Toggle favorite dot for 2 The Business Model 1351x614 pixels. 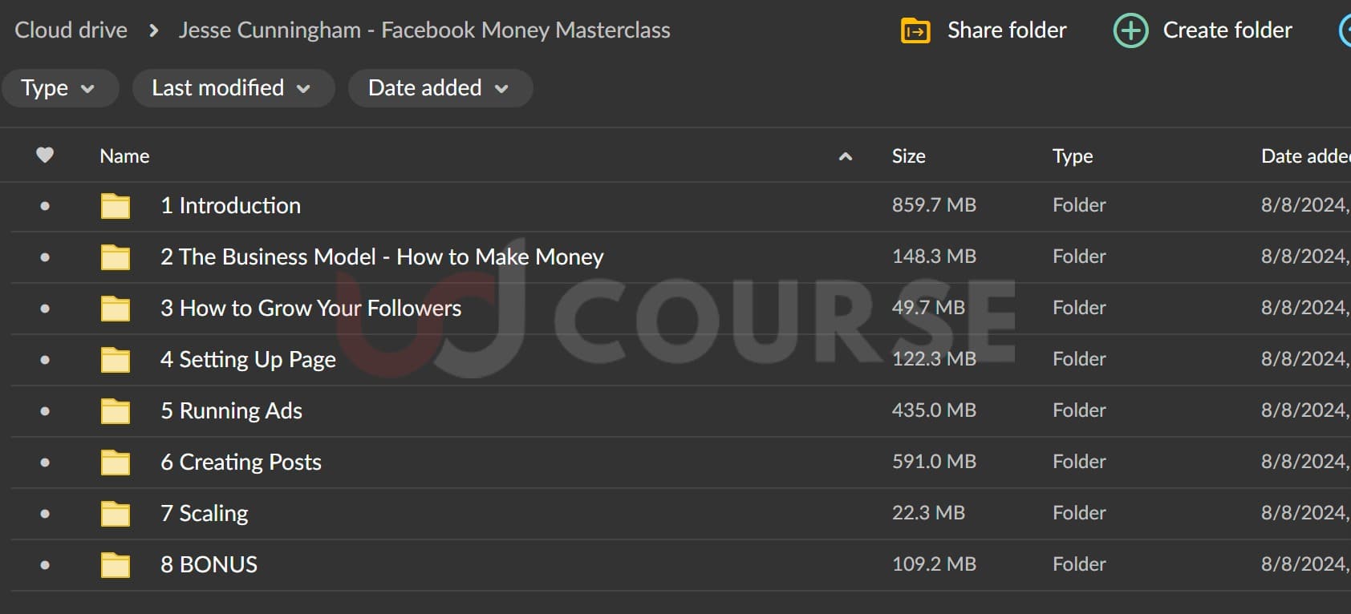pos(45,257)
